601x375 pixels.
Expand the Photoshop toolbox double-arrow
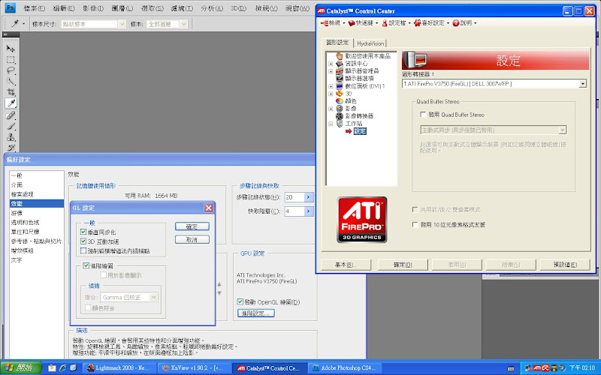[5, 34]
